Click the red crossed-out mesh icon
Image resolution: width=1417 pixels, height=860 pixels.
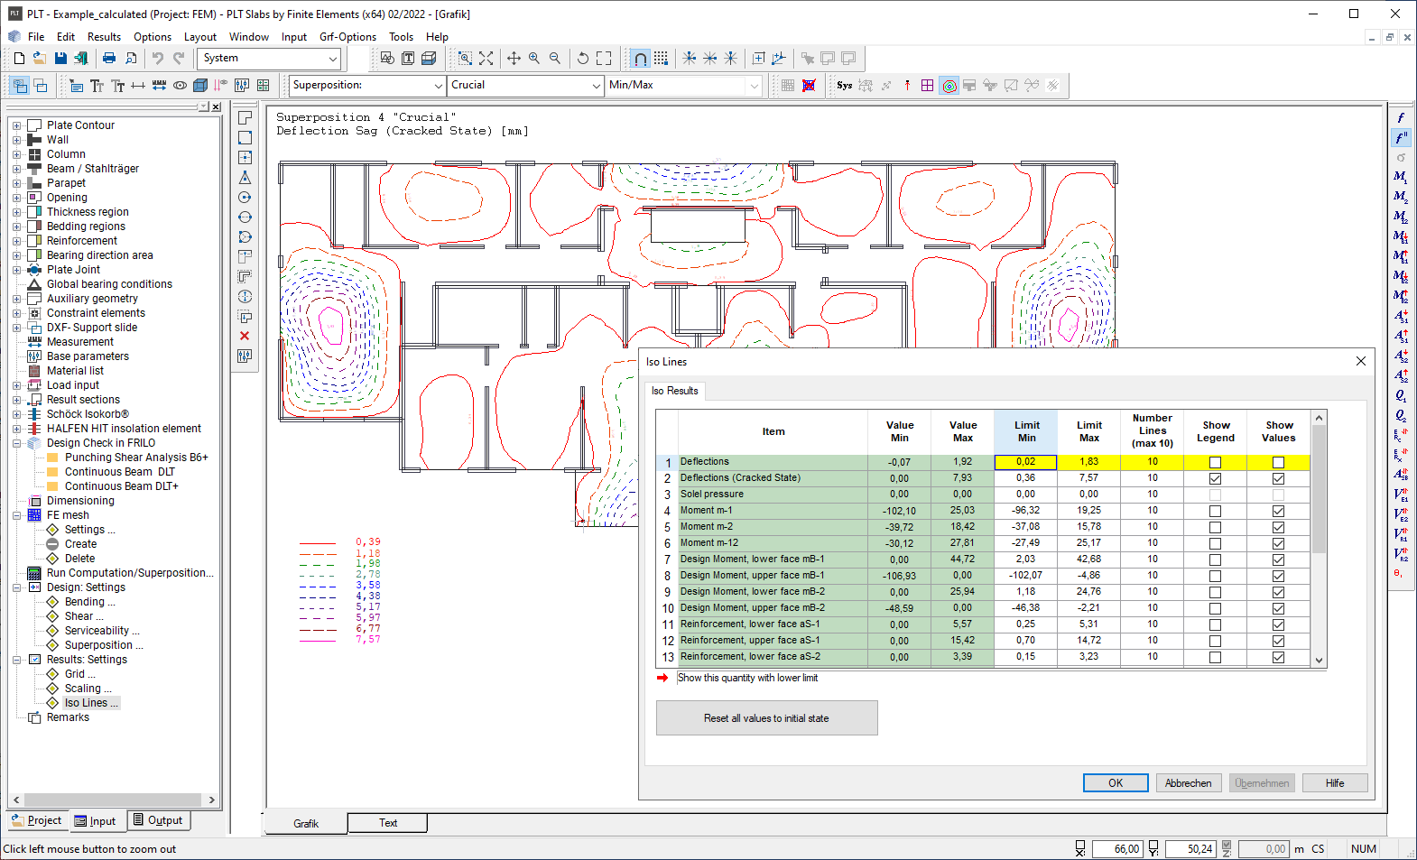[809, 86]
